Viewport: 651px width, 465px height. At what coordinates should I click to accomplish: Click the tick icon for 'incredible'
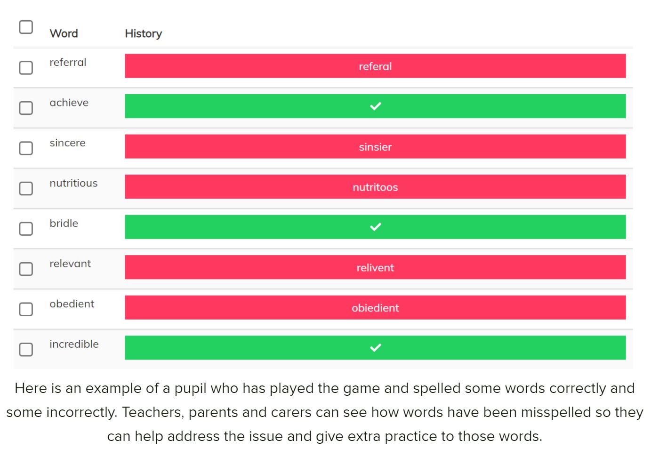click(375, 348)
